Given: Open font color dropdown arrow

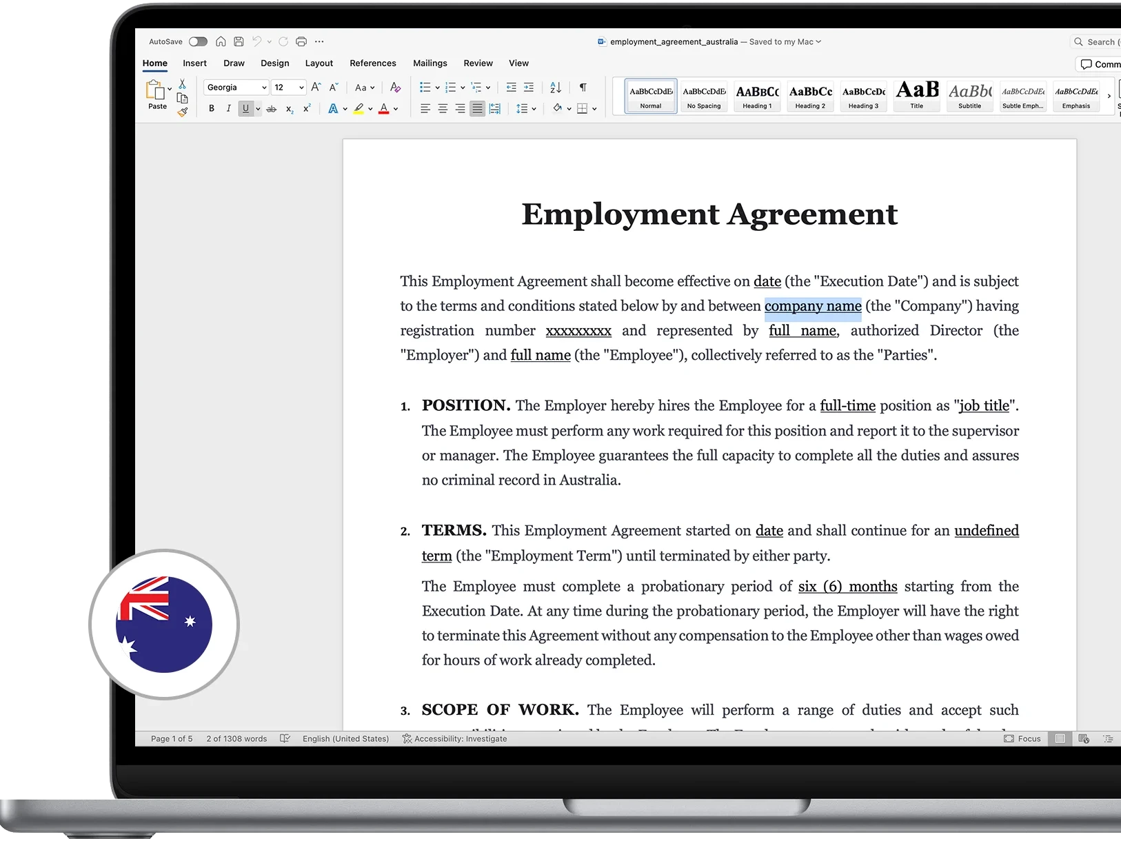Looking at the screenshot, I should [x=396, y=109].
